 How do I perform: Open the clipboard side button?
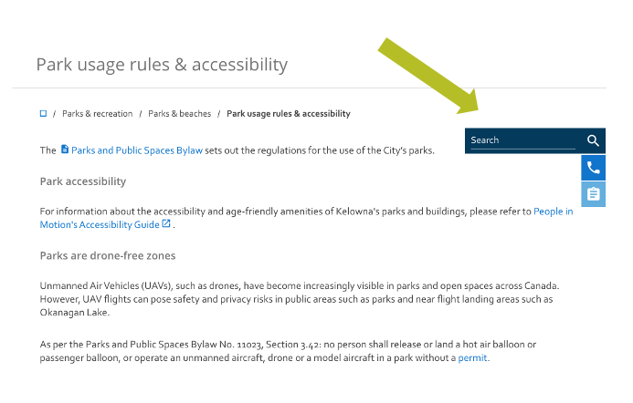593,194
